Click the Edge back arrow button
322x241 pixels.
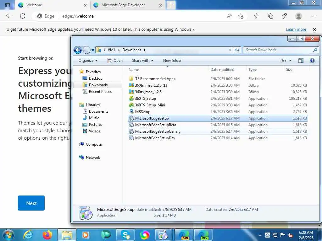8,16
